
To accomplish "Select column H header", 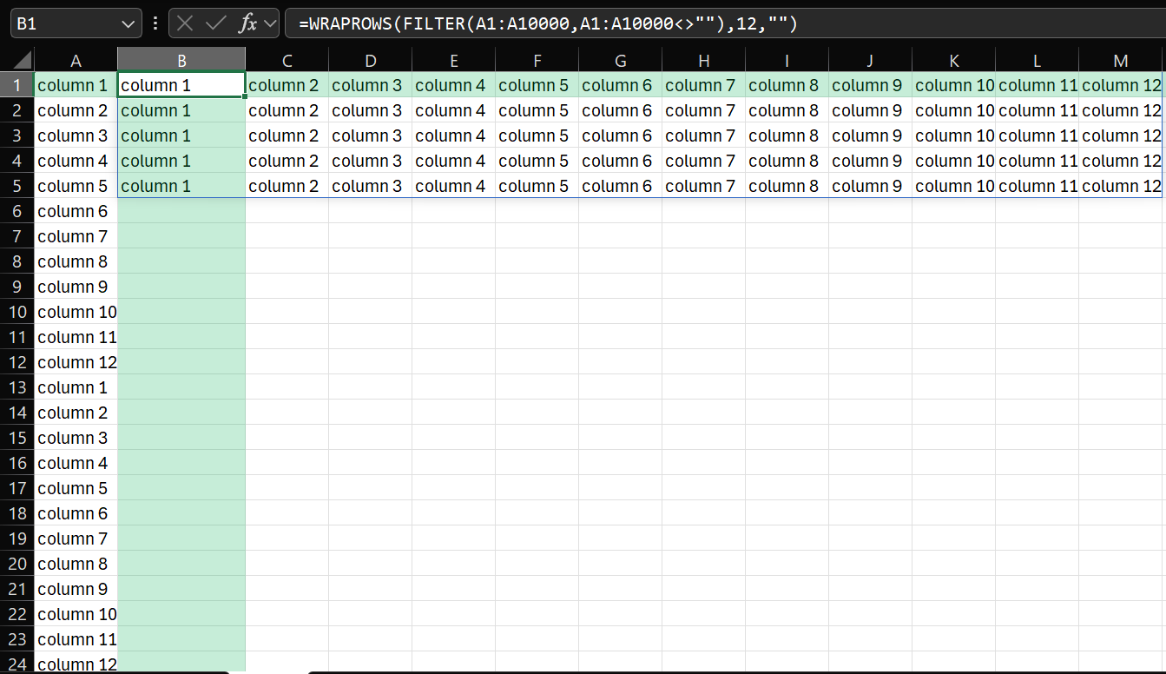I will pyautogui.click(x=704, y=60).
